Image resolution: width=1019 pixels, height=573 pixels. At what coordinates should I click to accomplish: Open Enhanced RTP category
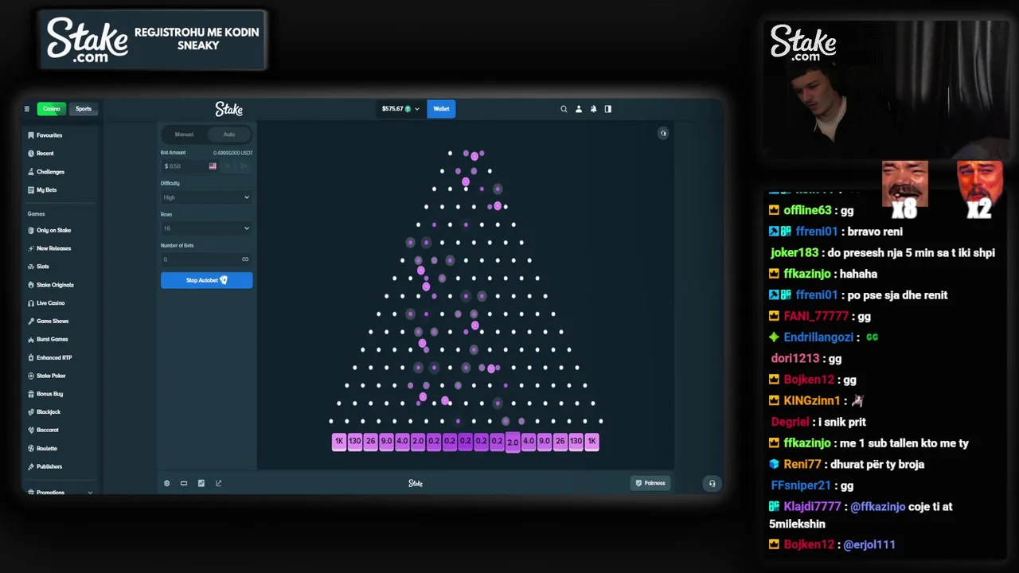coord(54,357)
